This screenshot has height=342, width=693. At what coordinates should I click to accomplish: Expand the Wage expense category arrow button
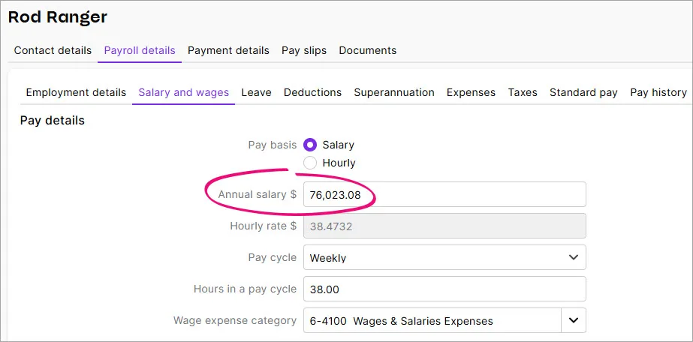tap(574, 320)
